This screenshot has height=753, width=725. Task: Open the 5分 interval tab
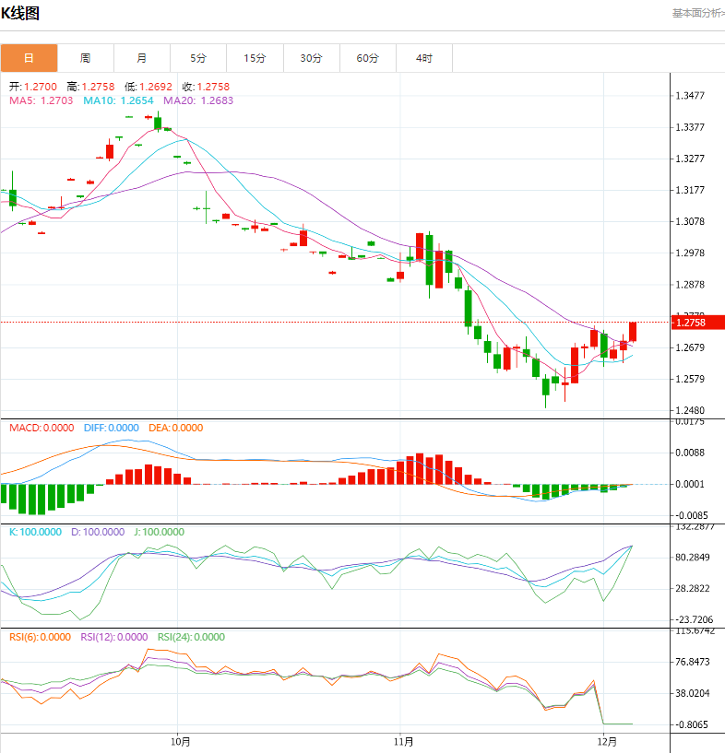198,58
